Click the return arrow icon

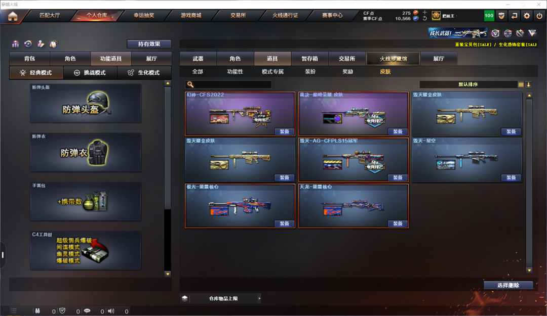pos(514,15)
